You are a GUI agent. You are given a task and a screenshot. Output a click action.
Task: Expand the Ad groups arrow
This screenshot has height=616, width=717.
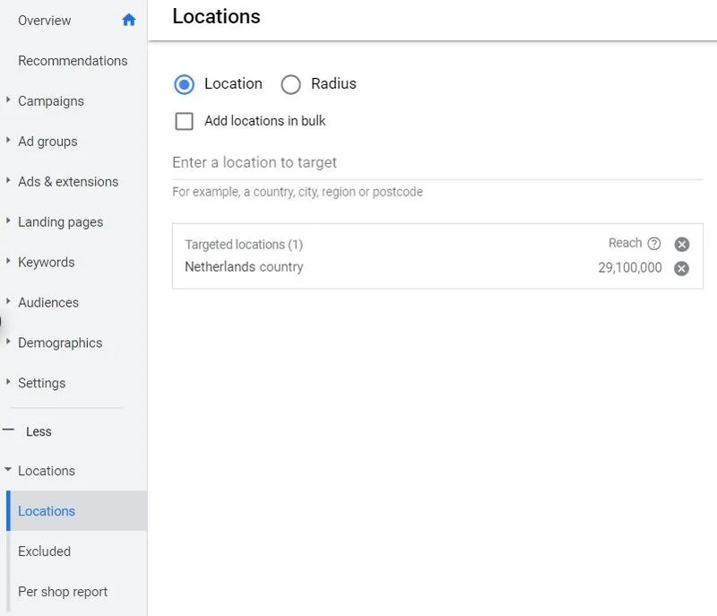tap(8, 140)
